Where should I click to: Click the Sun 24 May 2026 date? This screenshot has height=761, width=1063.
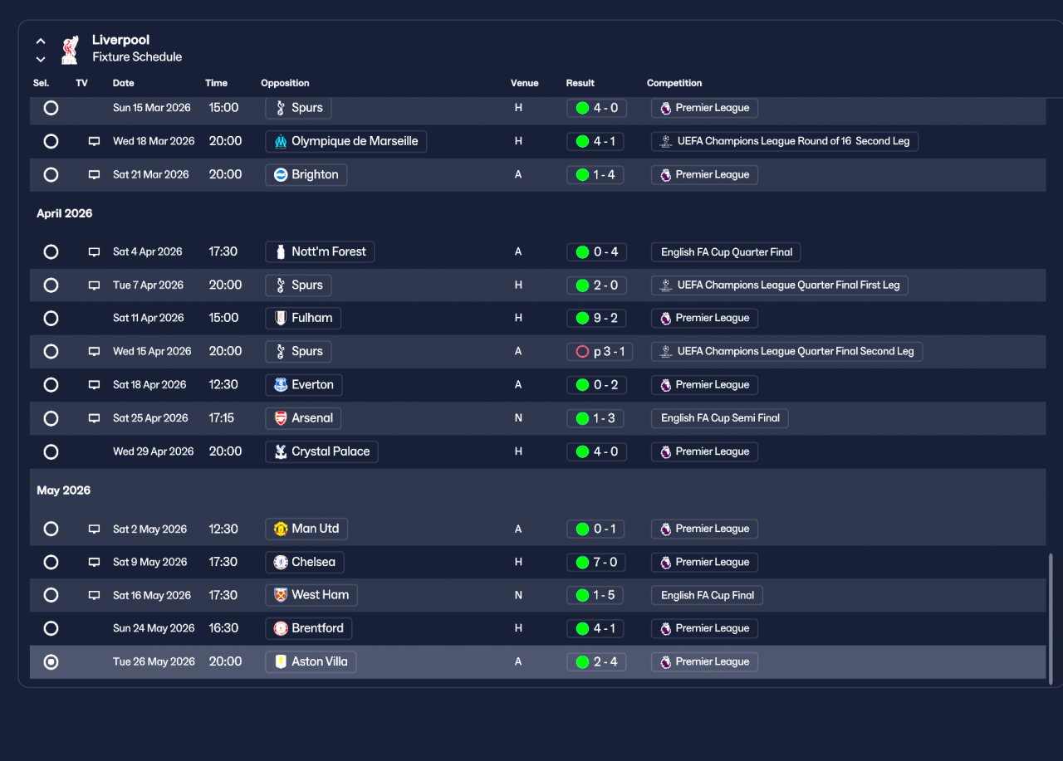point(154,628)
